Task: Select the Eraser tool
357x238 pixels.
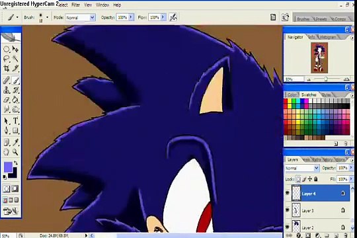Action: (7, 100)
